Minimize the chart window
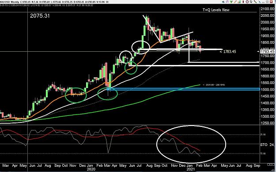This screenshot has width=276, height=172. click(263, 3)
